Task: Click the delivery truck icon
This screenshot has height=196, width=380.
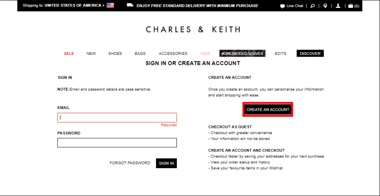Action: click(x=130, y=5)
